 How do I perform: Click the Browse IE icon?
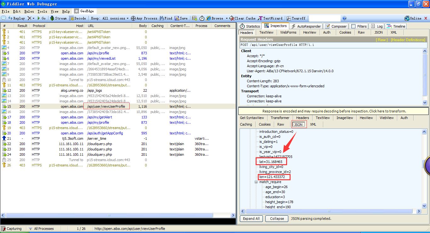209,18
